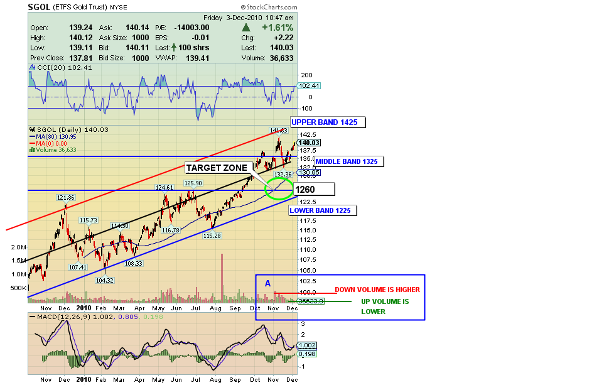Image resolution: width=609 pixels, height=385 pixels.
Task: Click the date Friday 3-Dec-2010 10:47 am
Action: tap(249, 18)
